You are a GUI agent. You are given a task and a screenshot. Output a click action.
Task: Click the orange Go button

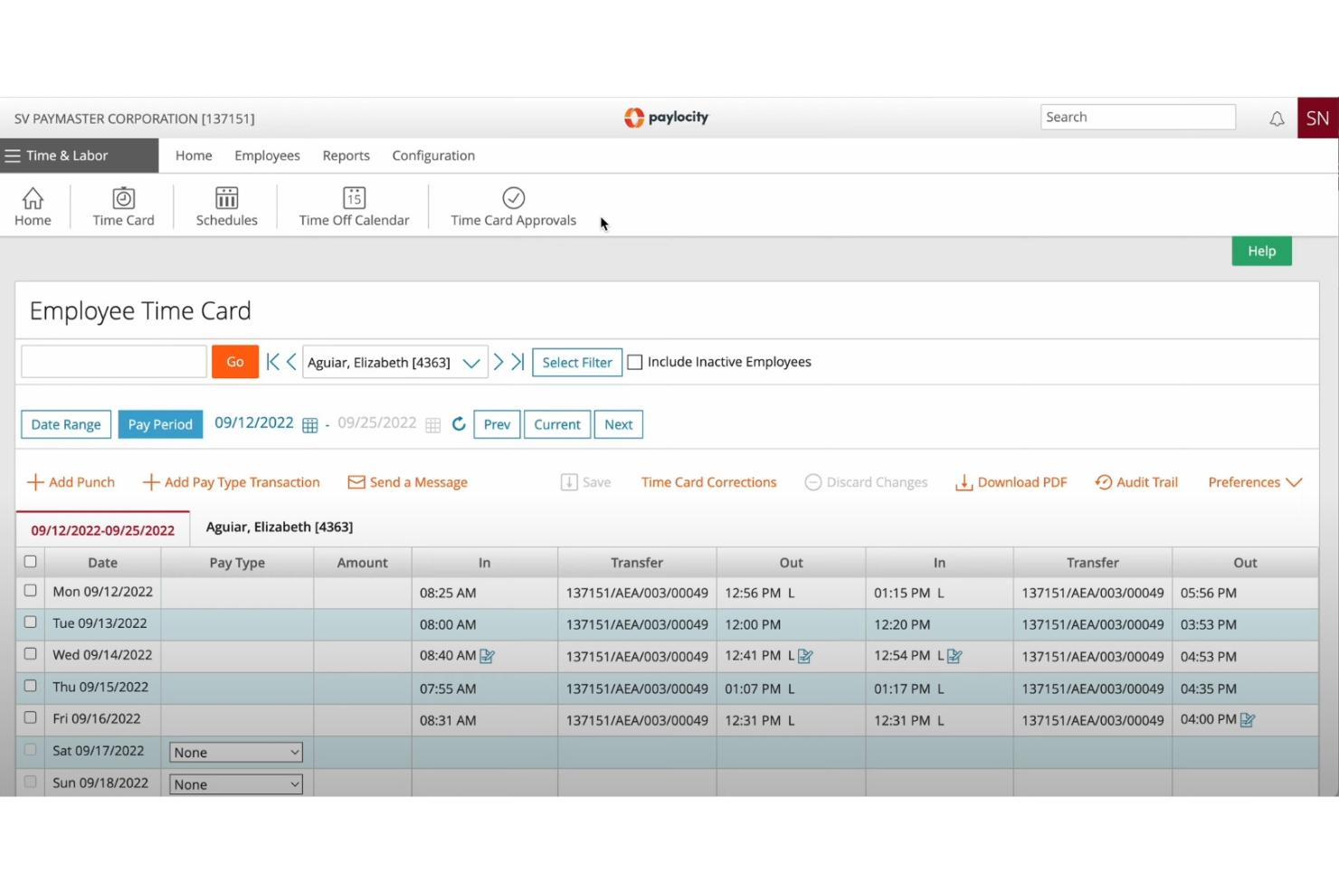point(235,362)
